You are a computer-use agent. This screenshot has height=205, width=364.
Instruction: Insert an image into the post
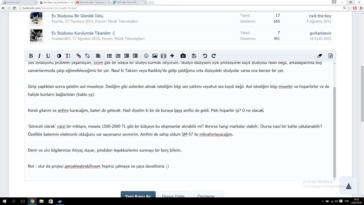pos(155,56)
